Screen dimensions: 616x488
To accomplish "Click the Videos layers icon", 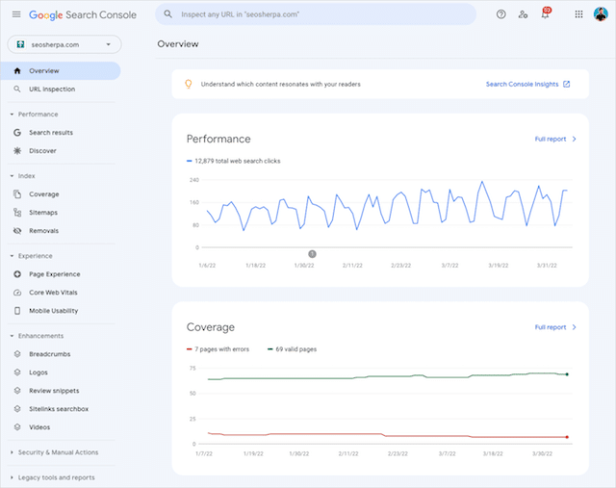I will click(17, 427).
